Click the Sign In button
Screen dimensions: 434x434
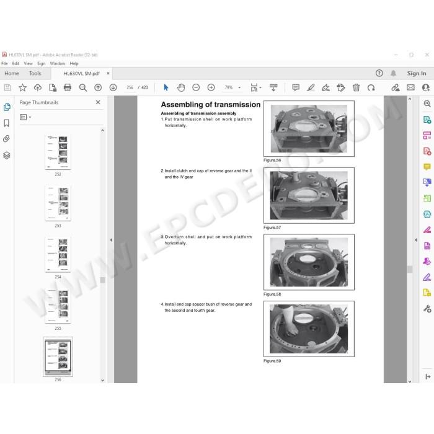(416, 73)
